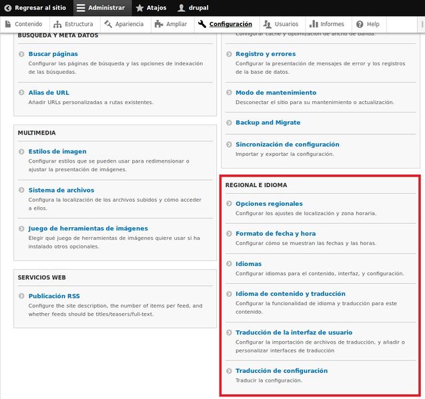Click the arrow bullet beside Alias de URL

tap(21, 93)
